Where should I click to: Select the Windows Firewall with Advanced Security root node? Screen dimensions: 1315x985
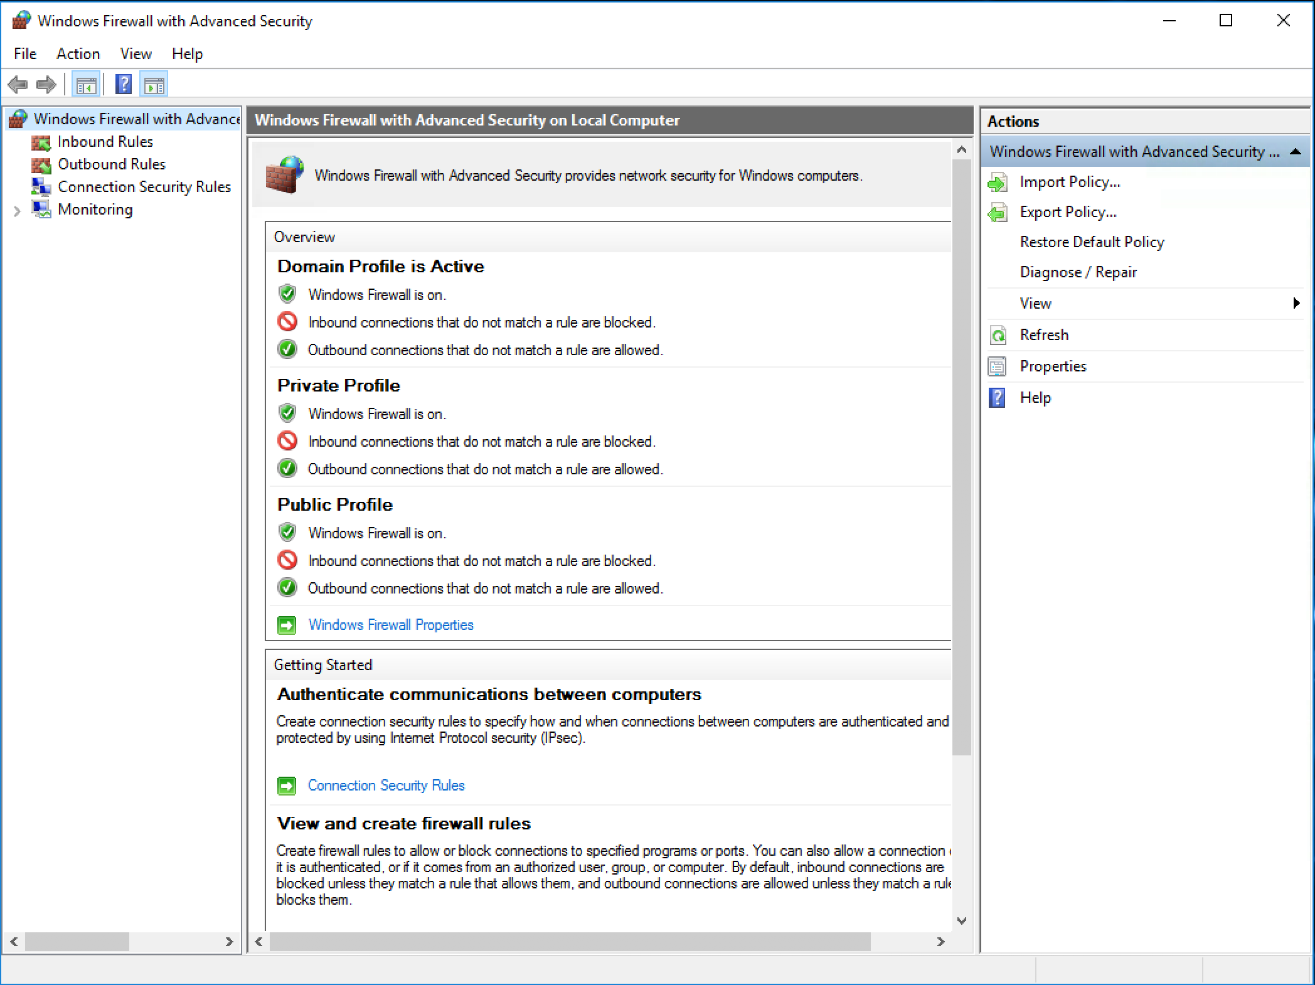pos(136,119)
